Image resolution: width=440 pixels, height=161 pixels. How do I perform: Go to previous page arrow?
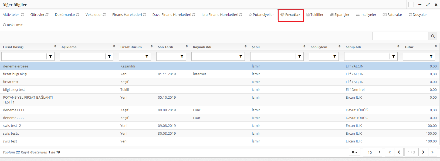tap(399, 152)
